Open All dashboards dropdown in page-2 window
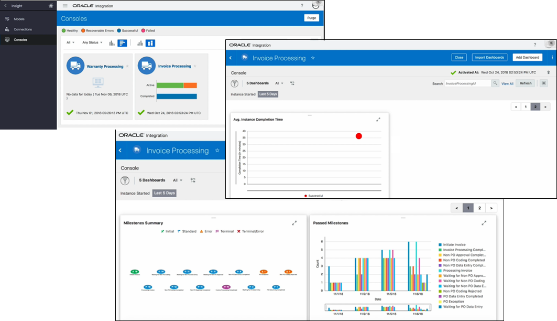 (x=279, y=83)
